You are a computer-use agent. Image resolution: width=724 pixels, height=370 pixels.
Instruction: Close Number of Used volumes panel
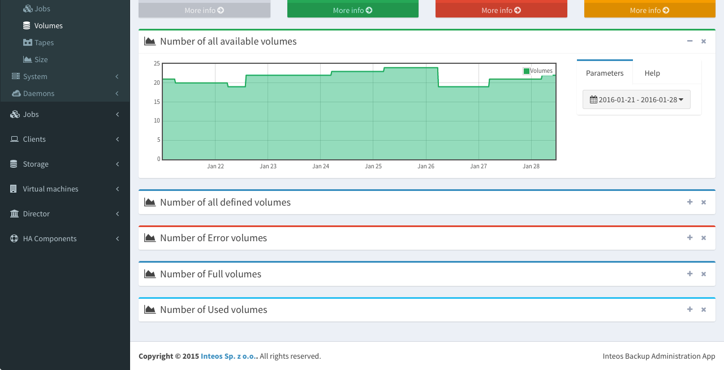[704, 310]
